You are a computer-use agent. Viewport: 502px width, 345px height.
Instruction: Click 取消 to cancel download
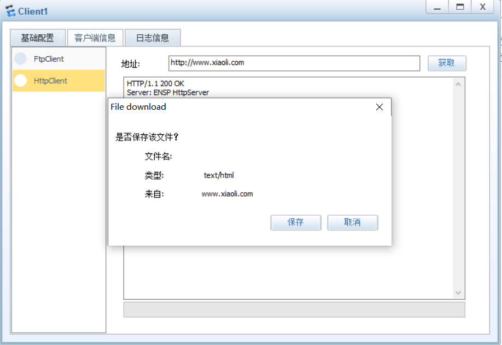tap(353, 222)
